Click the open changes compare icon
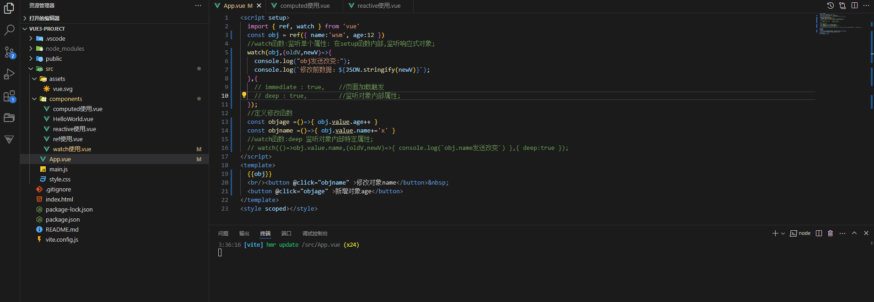Screen dimensions: 874x302 coord(842,5)
